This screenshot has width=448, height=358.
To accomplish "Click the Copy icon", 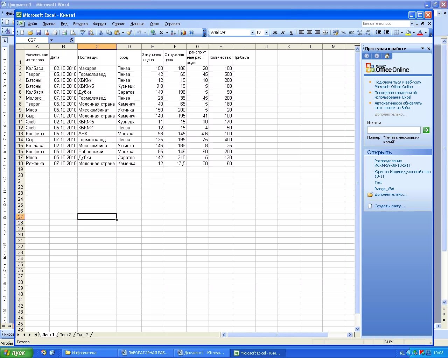I will pos(109,33).
